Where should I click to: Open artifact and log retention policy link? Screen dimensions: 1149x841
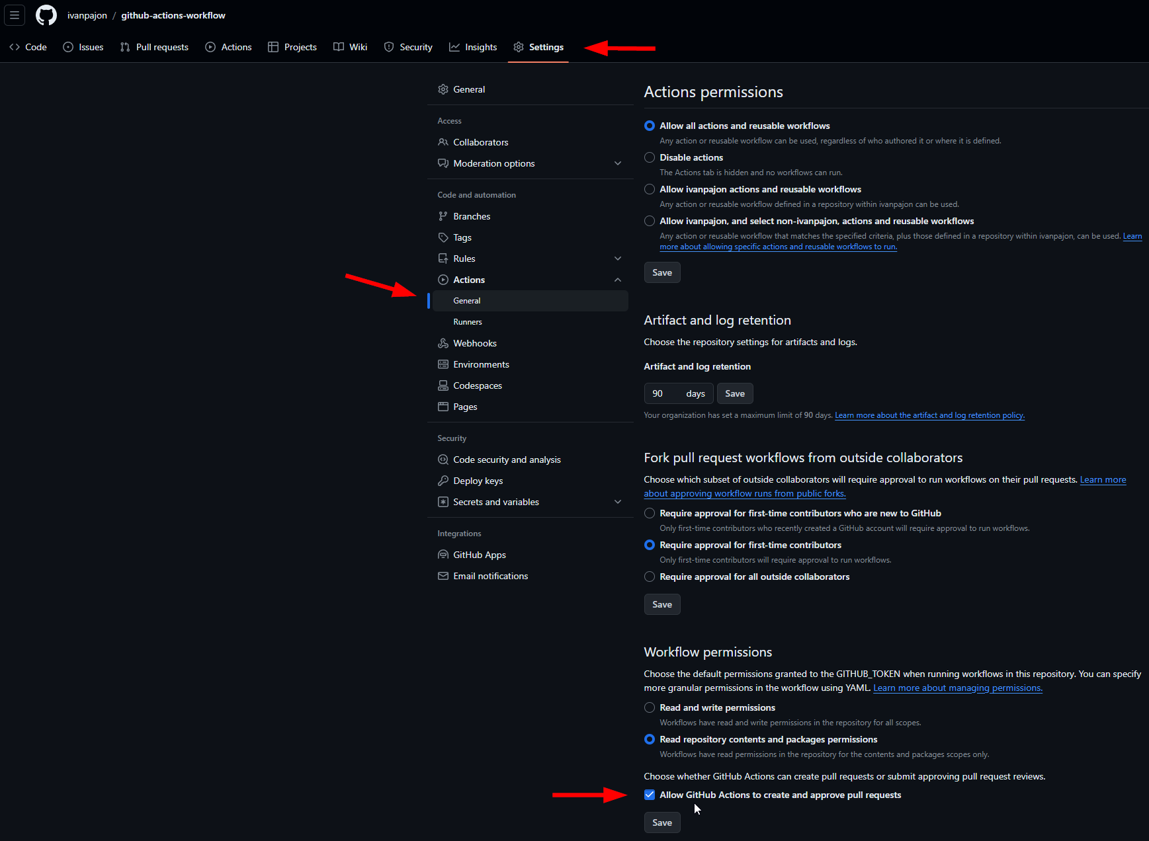point(929,415)
